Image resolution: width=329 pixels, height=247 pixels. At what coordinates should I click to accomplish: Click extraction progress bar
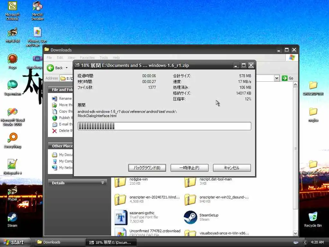[x=164, y=126]
